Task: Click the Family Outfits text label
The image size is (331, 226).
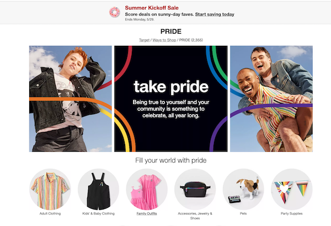Action: pyautogui.click(x=147, y=213)
